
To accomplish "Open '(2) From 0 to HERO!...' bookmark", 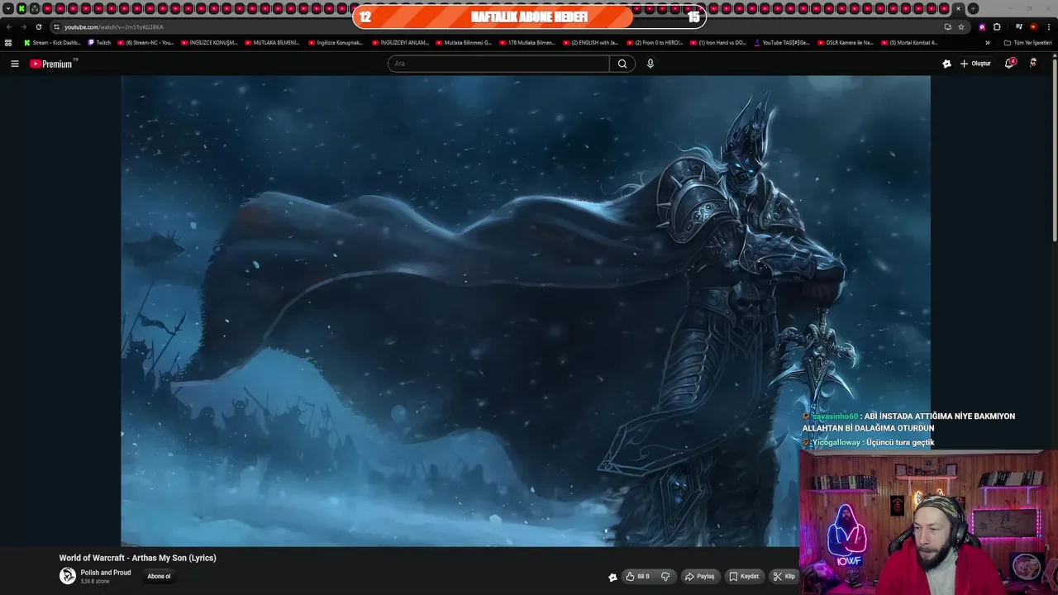I will pos(655,42).
